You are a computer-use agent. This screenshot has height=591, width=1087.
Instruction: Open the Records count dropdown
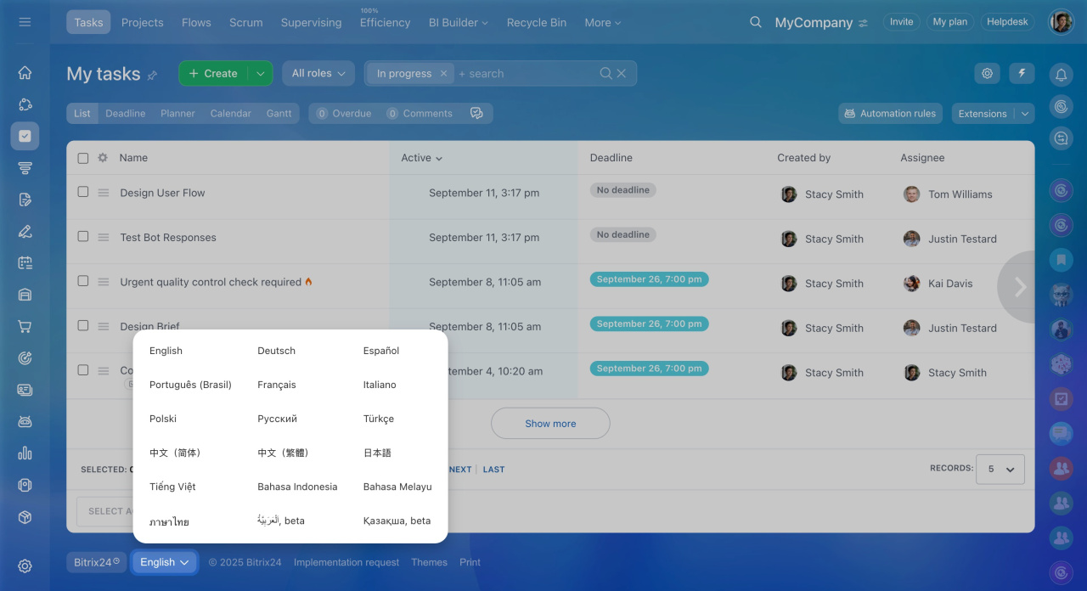[x=1000, y=469]
